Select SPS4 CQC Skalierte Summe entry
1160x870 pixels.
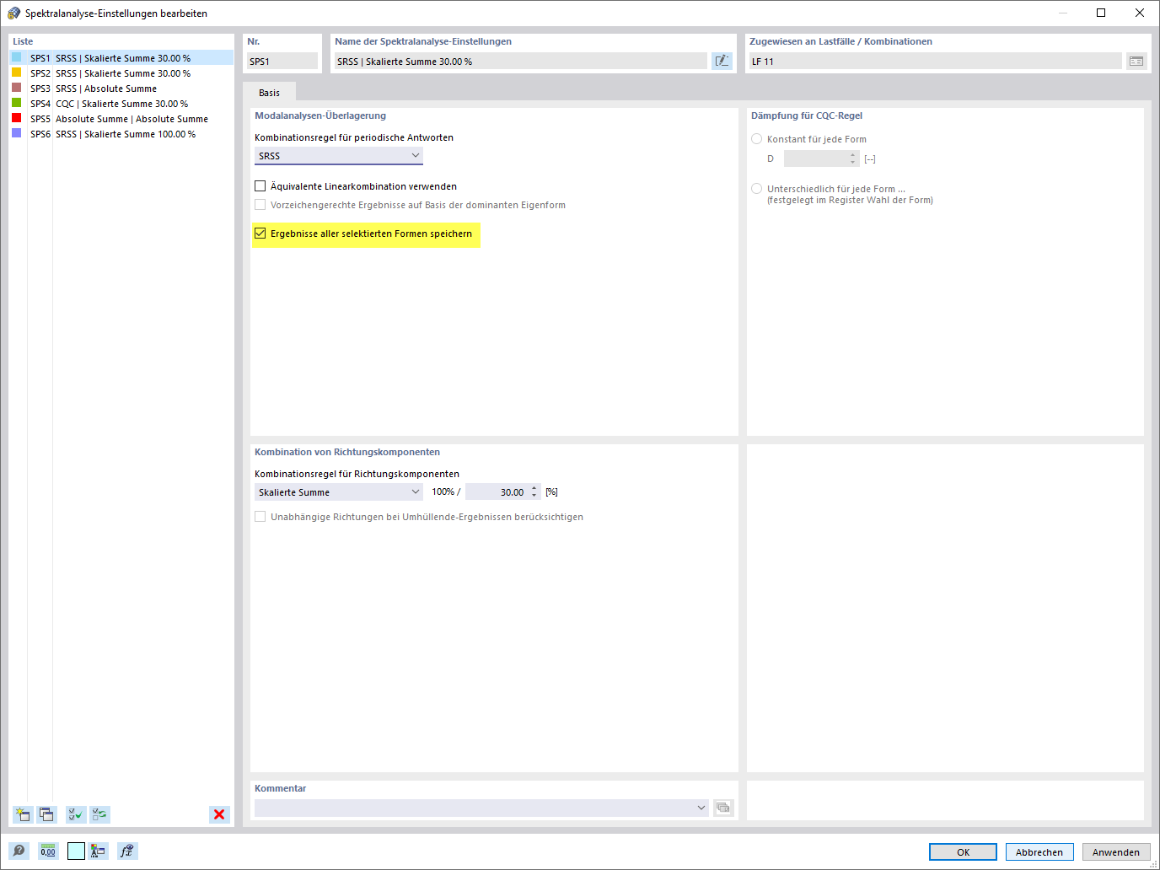pos(121,104)
